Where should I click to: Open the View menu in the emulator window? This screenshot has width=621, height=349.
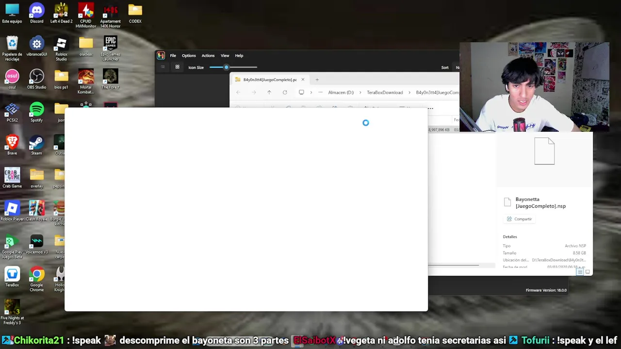(225, 55)
